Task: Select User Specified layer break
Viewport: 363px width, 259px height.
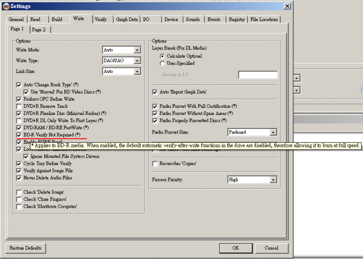Action: coord(162,63)
